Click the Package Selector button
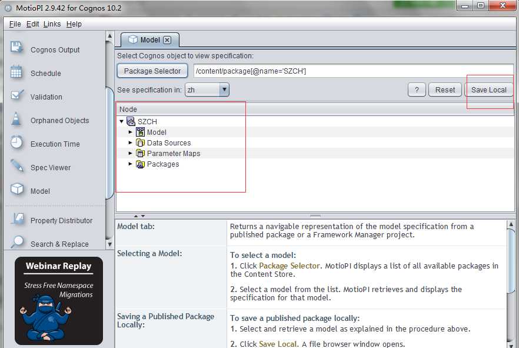The width and height of the screenshot is (519, 348). (152, 71)
